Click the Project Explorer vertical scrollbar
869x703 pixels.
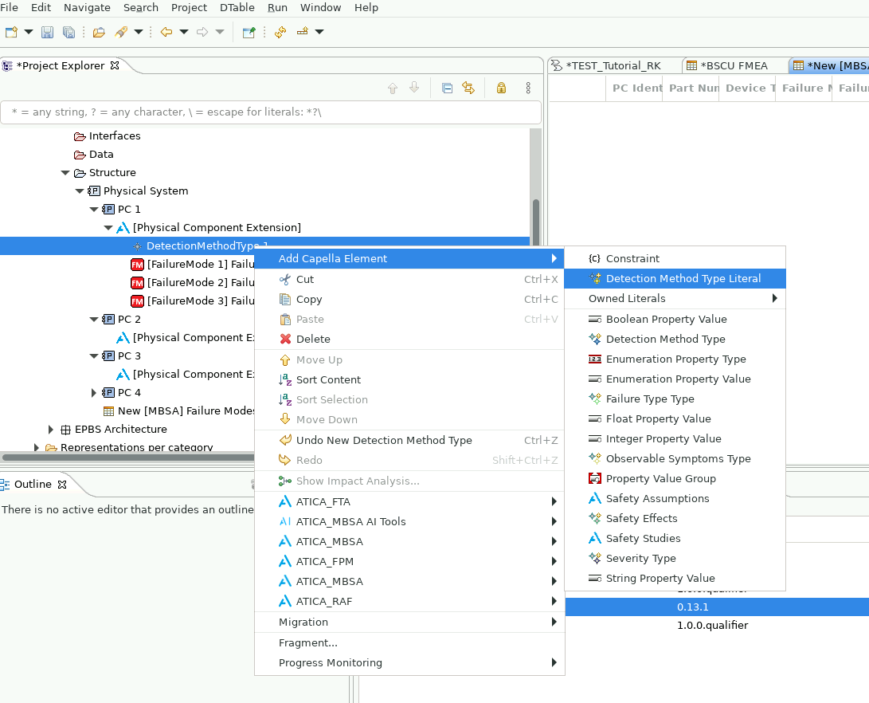tap(535, 222)
